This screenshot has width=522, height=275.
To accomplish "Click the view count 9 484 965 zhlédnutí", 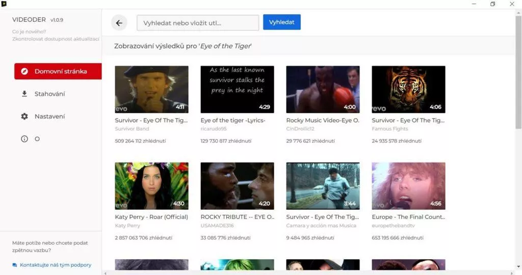I will tap(310, 238).
